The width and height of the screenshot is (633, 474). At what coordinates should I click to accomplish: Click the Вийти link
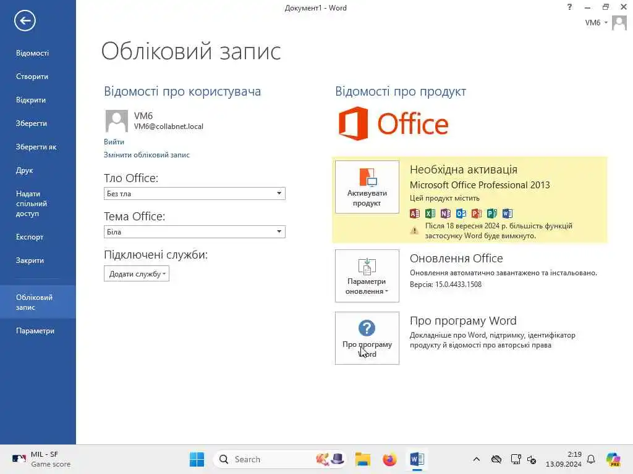tap(114, 142)
